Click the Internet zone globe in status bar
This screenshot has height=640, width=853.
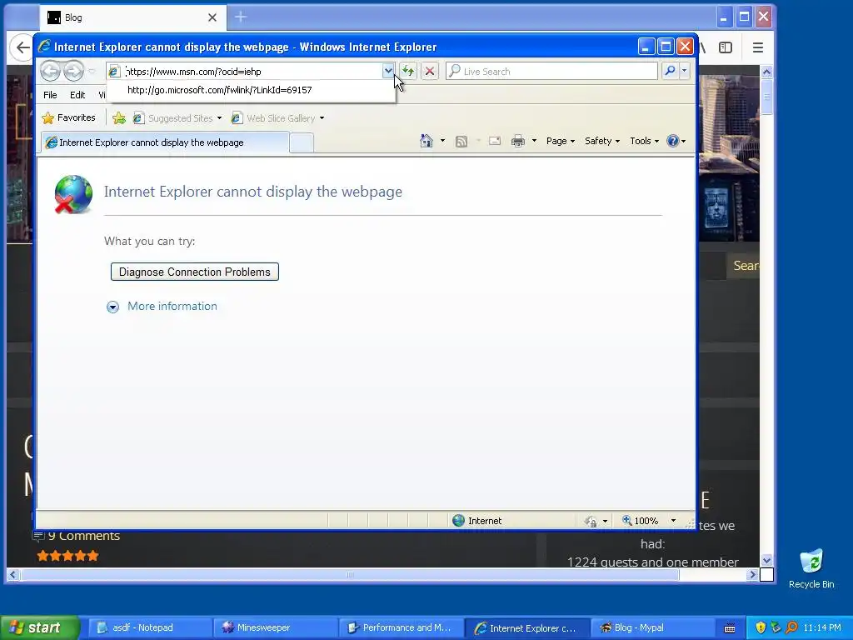[x=459, y=521]
